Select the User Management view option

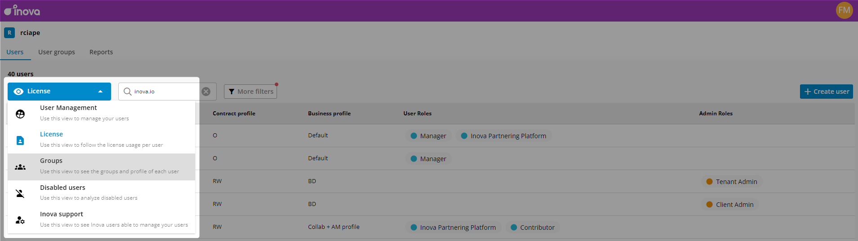tap(102, 114)
